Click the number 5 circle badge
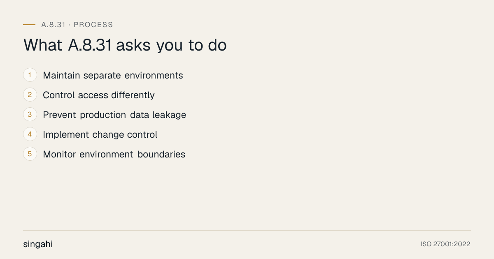 [x=30, y=154]
